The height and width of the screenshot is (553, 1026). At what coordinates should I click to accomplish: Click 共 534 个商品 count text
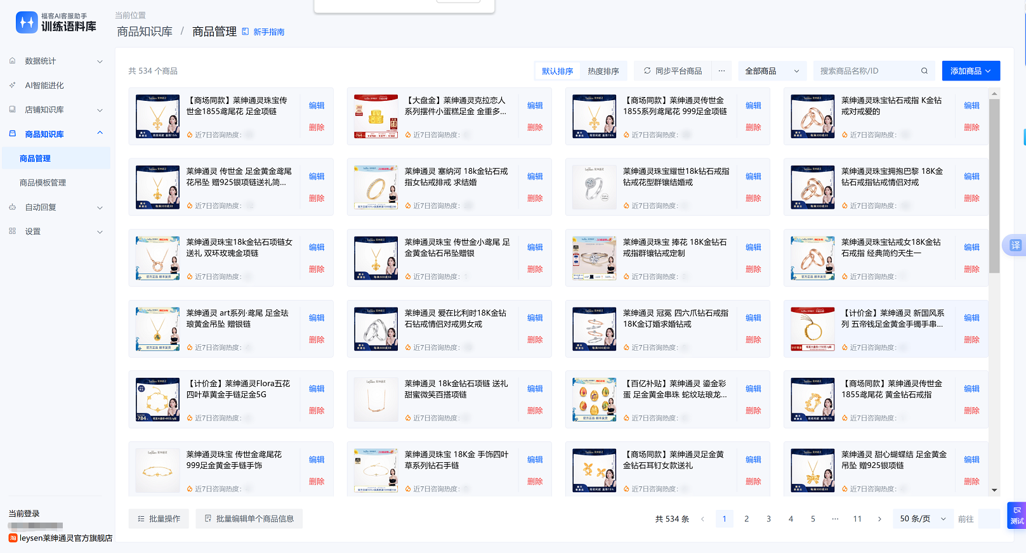tap(153, 71)
